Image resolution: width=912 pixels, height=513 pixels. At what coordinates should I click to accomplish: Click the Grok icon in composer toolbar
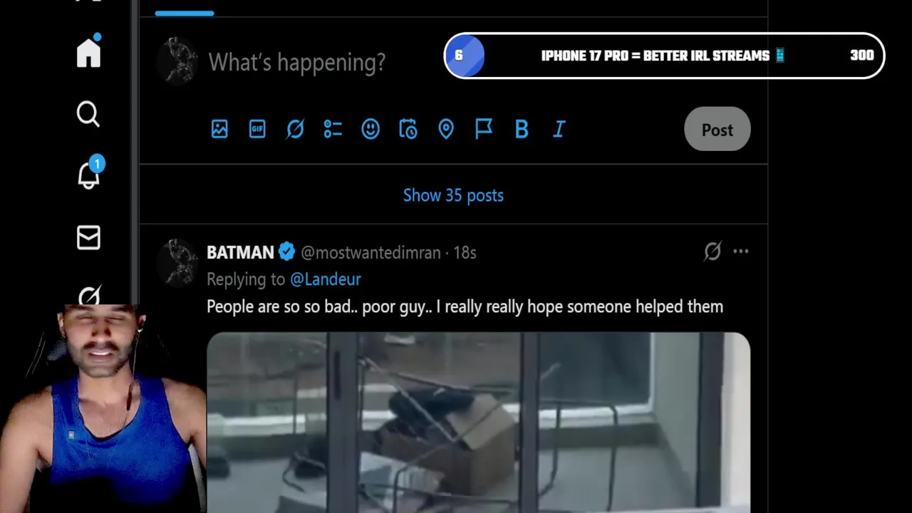295,129
